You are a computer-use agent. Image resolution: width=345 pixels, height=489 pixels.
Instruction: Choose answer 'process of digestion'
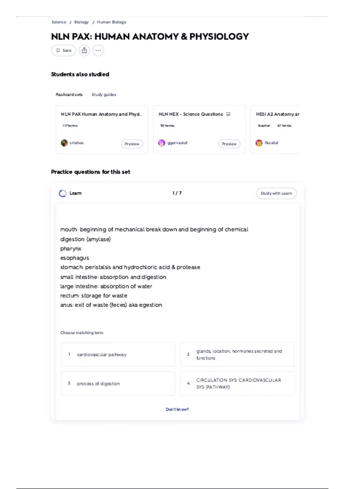tap(118, 383)
